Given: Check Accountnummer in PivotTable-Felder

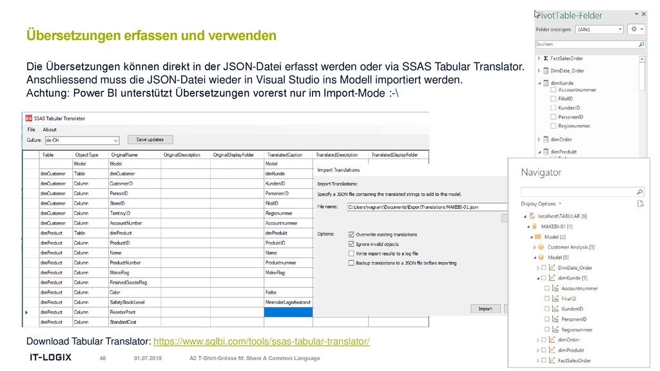Looking at the screenshot, I should click(x=553, y=90).
